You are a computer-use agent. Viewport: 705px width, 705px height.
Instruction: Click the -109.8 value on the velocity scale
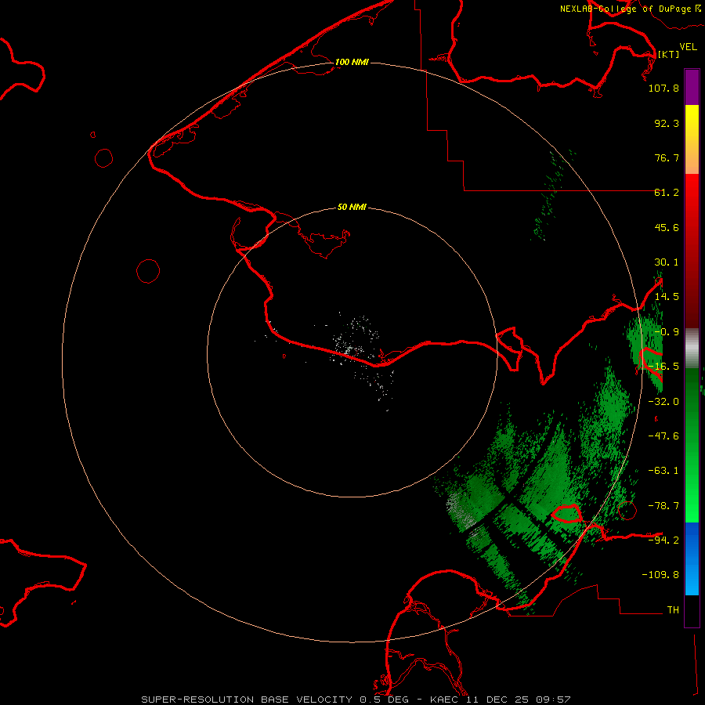[660, 575]
